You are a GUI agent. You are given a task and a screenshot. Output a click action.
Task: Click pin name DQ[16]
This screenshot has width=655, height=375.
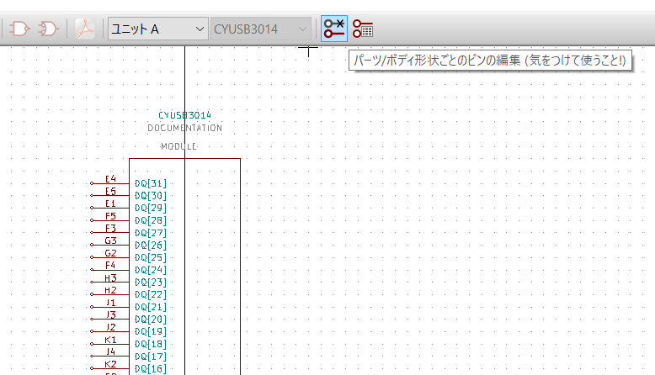pos(151,369)
